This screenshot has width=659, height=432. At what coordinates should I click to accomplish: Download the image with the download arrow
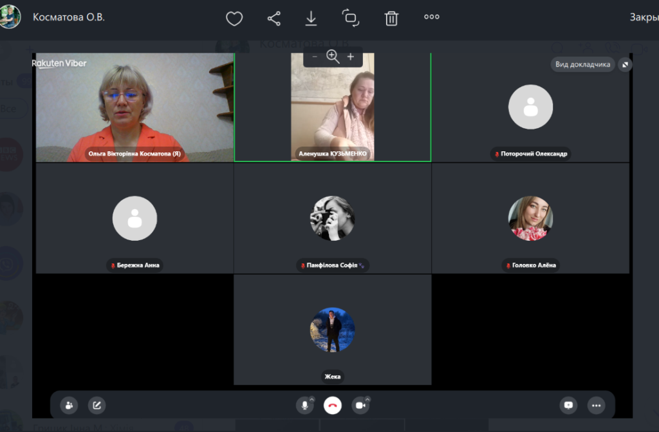(311, 18)
